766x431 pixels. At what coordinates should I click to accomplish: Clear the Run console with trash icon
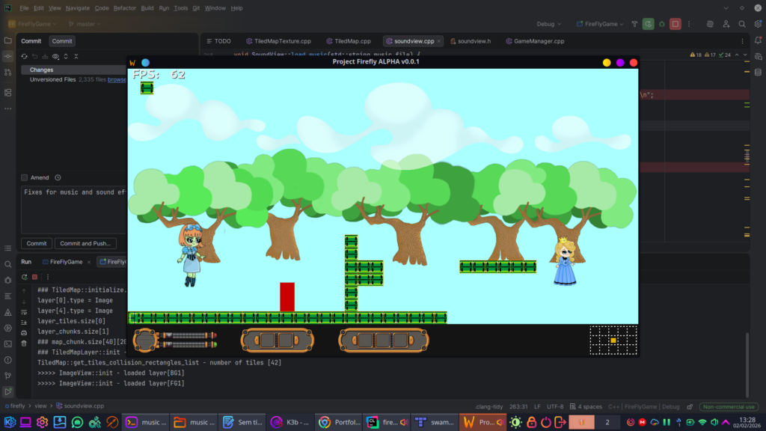[24, 343]
